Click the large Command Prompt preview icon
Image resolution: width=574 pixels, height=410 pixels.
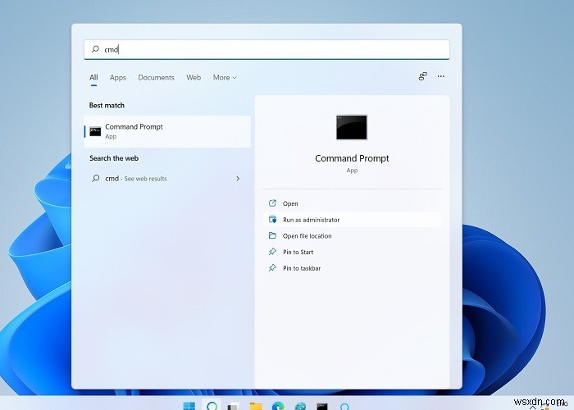click(352, 127)
